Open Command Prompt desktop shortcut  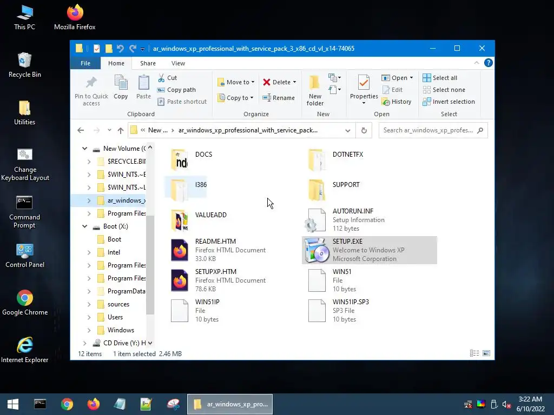pyautogui.click(x=24, y=212)
